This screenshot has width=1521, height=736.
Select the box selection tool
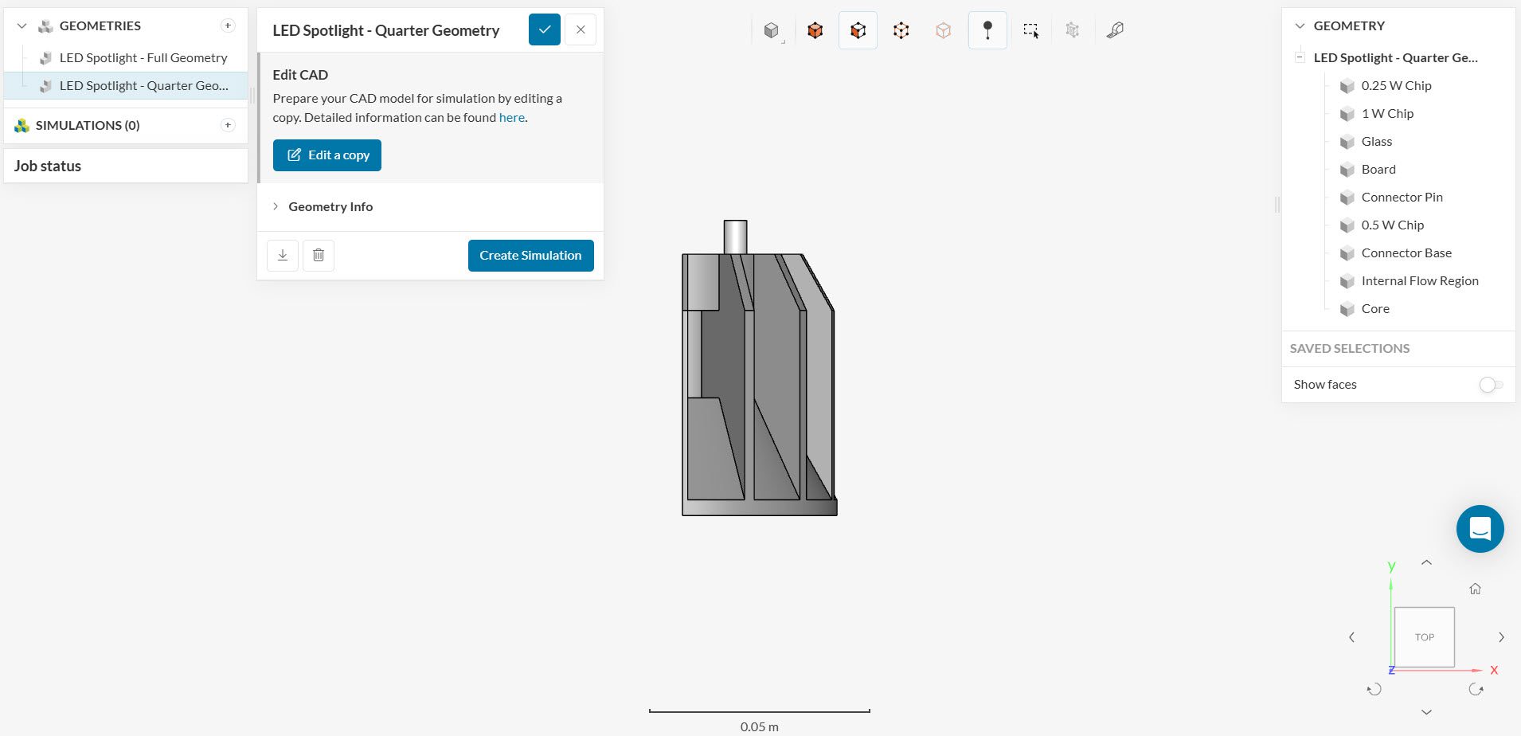click(1030, 29)
